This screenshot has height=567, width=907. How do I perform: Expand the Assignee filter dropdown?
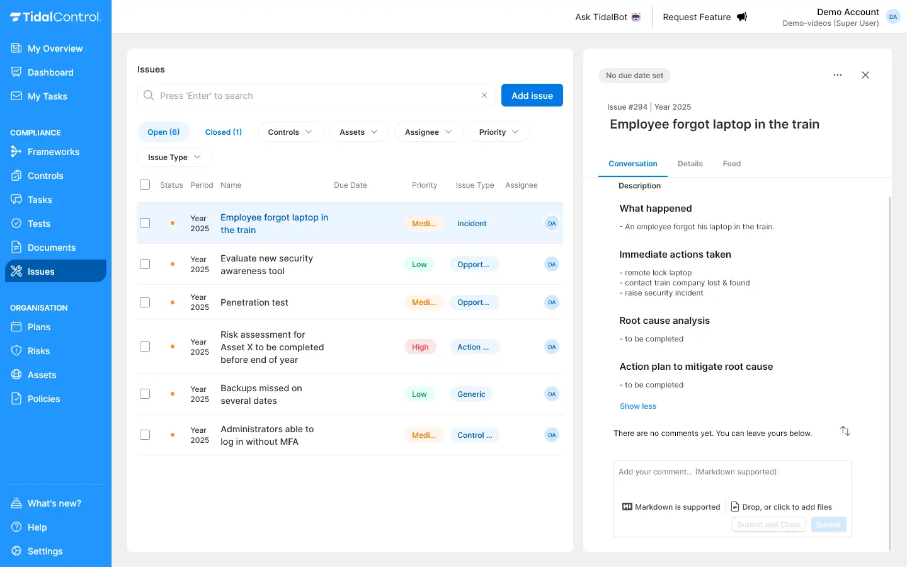[428, 132]
